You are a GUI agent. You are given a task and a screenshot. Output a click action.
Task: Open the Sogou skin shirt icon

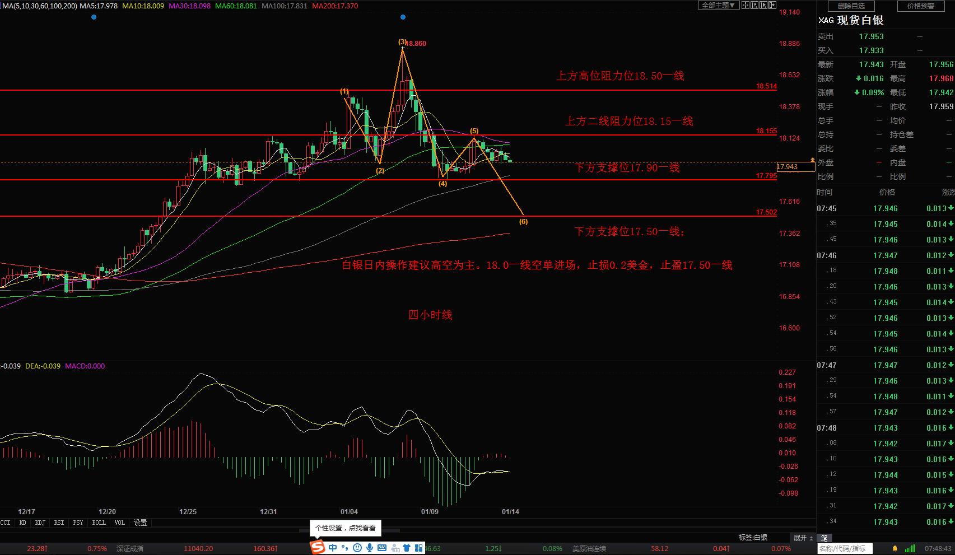click(407, 548)
